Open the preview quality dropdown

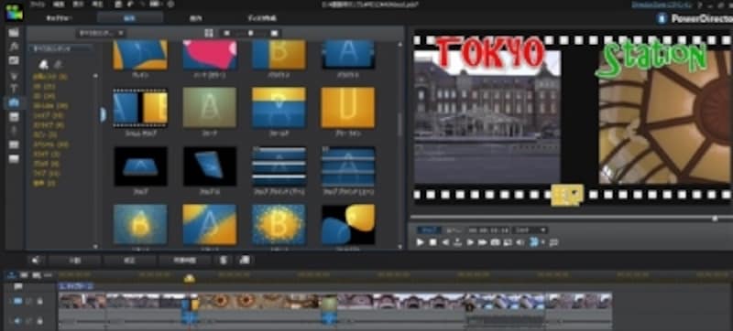coord(531,230)
